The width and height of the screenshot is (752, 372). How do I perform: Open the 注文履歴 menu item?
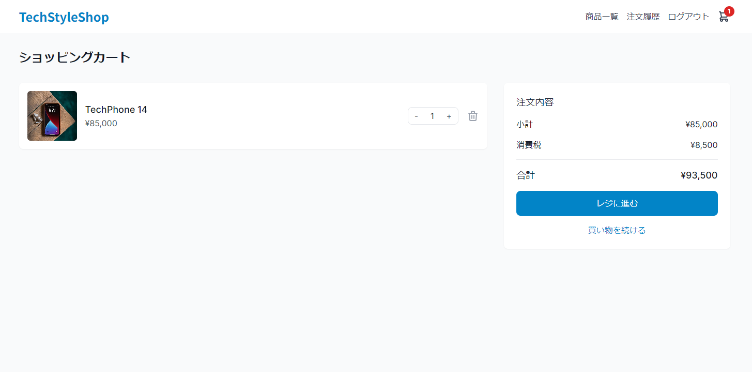[643, 17]
